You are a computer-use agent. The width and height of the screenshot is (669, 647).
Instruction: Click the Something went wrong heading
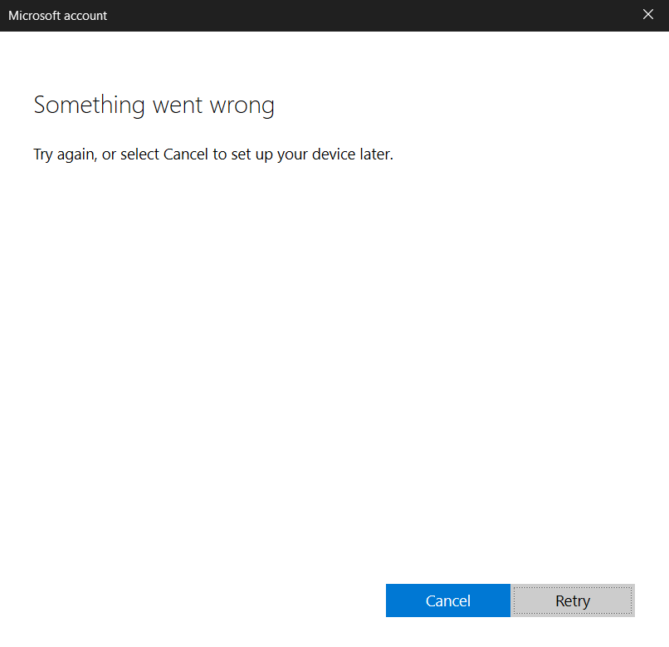pos(154,105)
